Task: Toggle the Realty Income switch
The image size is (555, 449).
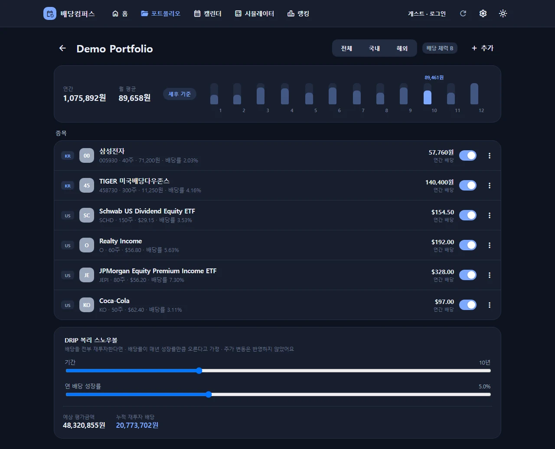Action: 468,245
